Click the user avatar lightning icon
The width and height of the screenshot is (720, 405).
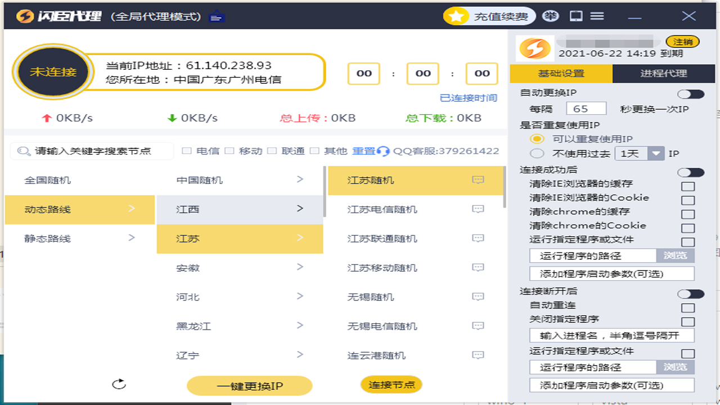pyautogui.click(x=535, y=48)
